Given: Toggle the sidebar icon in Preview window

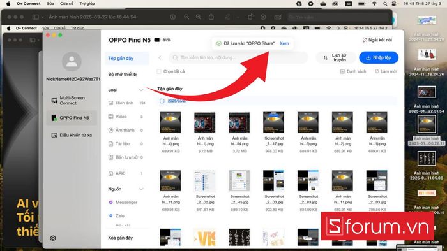Looking at the screenshot, I should click(35, 17).
